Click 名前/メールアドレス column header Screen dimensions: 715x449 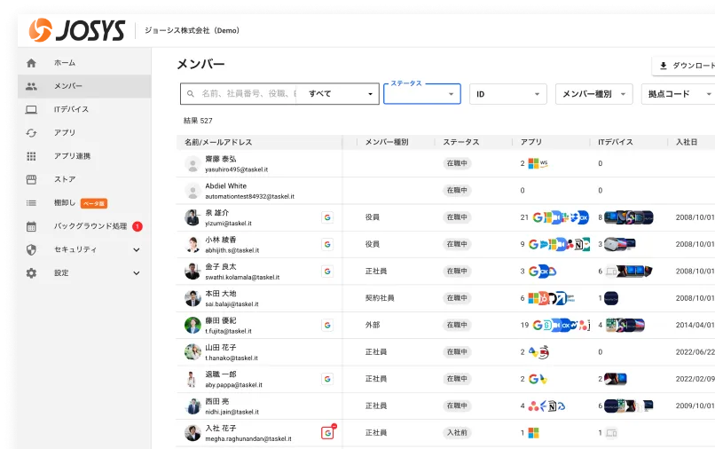pyautogui.click(x=218, y=142)
